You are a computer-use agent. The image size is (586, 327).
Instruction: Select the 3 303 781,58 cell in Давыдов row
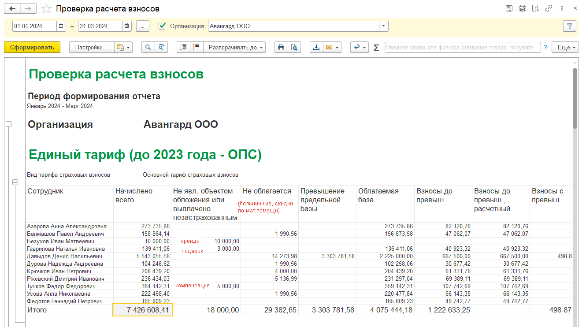click(x=327, y=256)
